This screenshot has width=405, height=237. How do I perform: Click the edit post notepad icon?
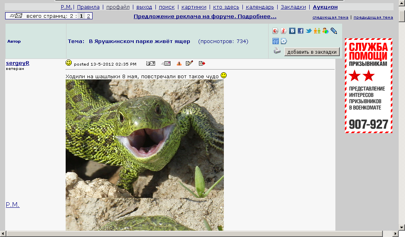pos(189,63)
